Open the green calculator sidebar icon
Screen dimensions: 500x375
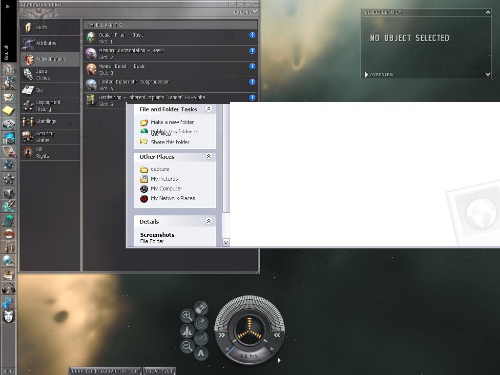pyautogui.click(x=9, y=220)
